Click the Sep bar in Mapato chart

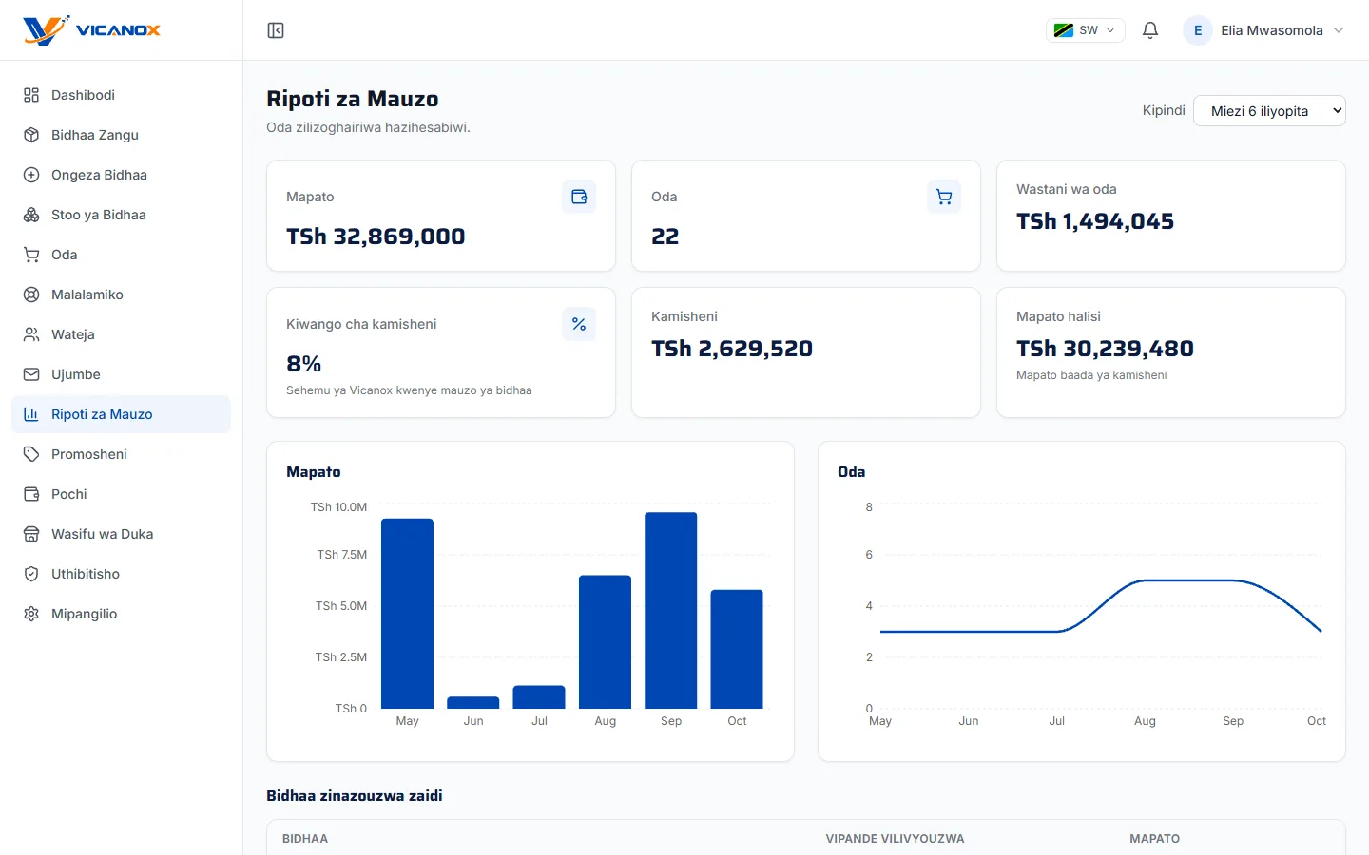click(671, 611)
